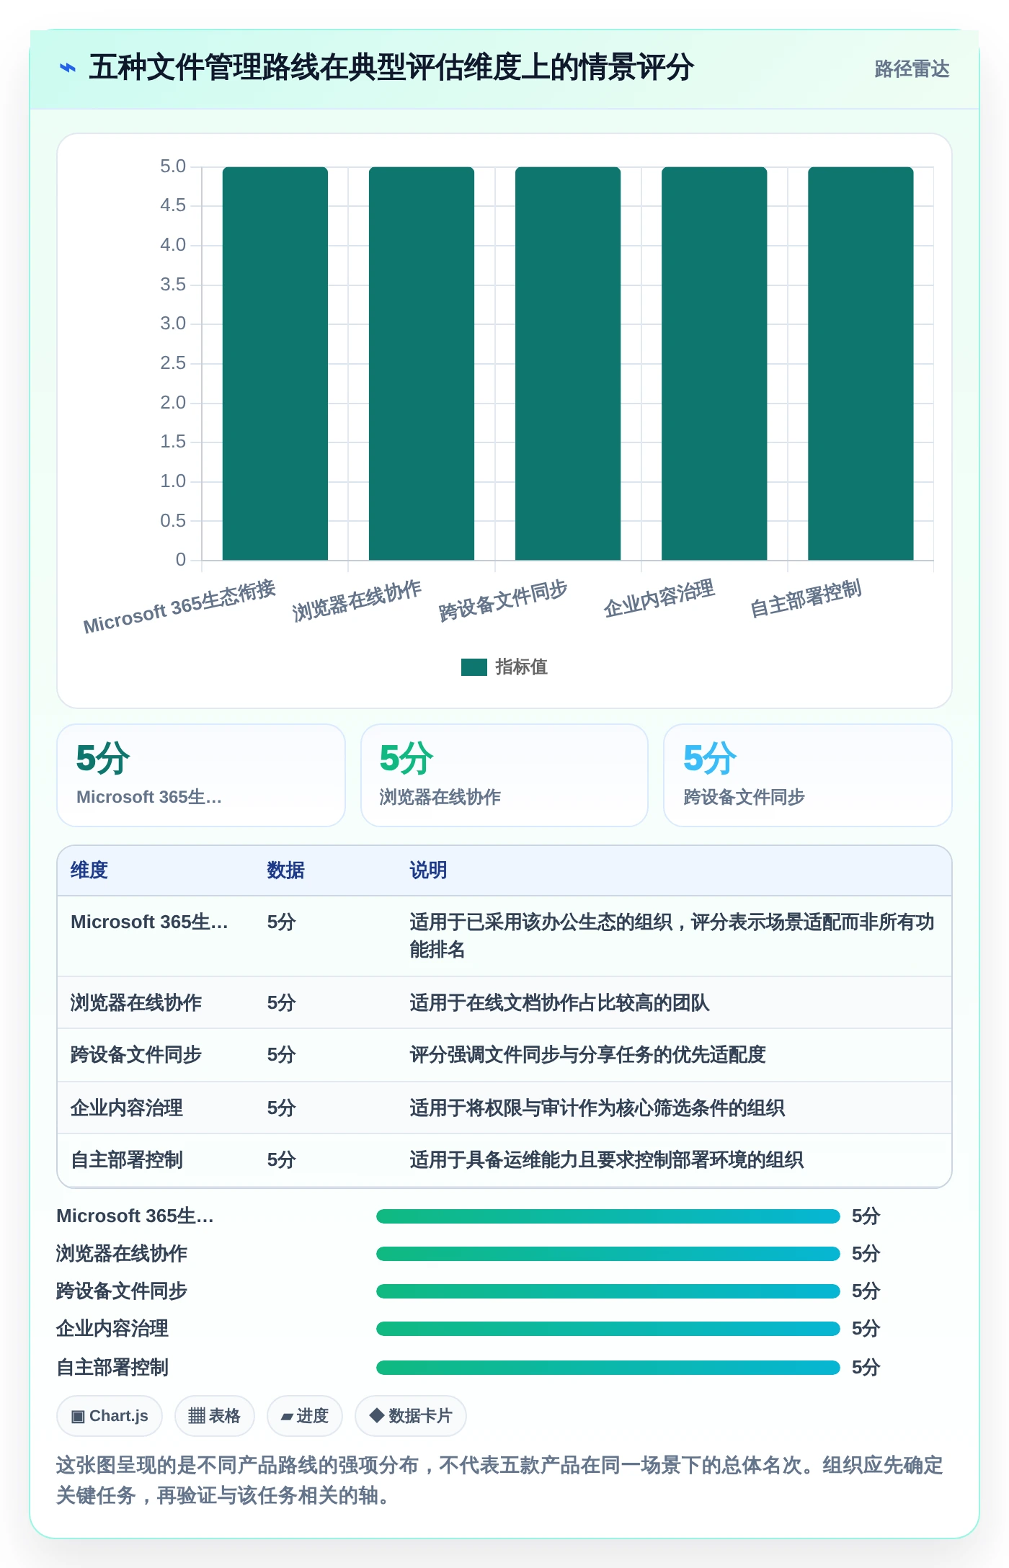The width and height of the screenshot is (1009, 1568).
Task: Select the 表格 tag chip
Action: click(214, 1416)
